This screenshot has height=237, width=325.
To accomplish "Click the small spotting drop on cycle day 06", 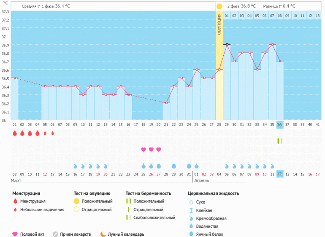I will pos(52,133).
